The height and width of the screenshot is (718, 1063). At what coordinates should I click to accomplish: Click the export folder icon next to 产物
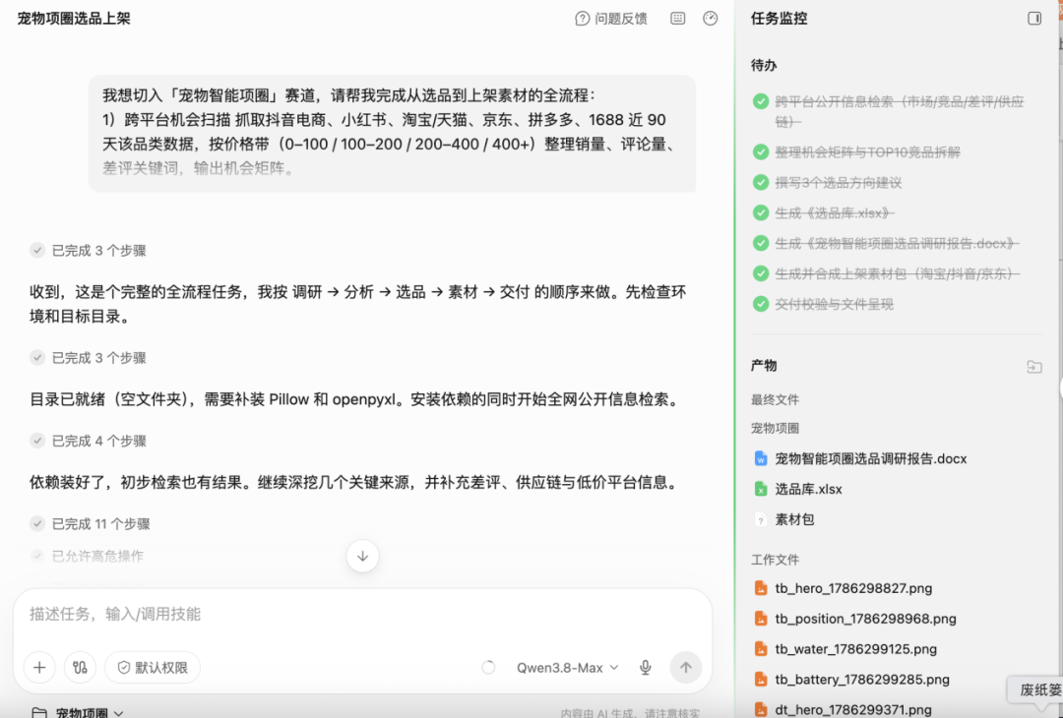click(1033, 367)
